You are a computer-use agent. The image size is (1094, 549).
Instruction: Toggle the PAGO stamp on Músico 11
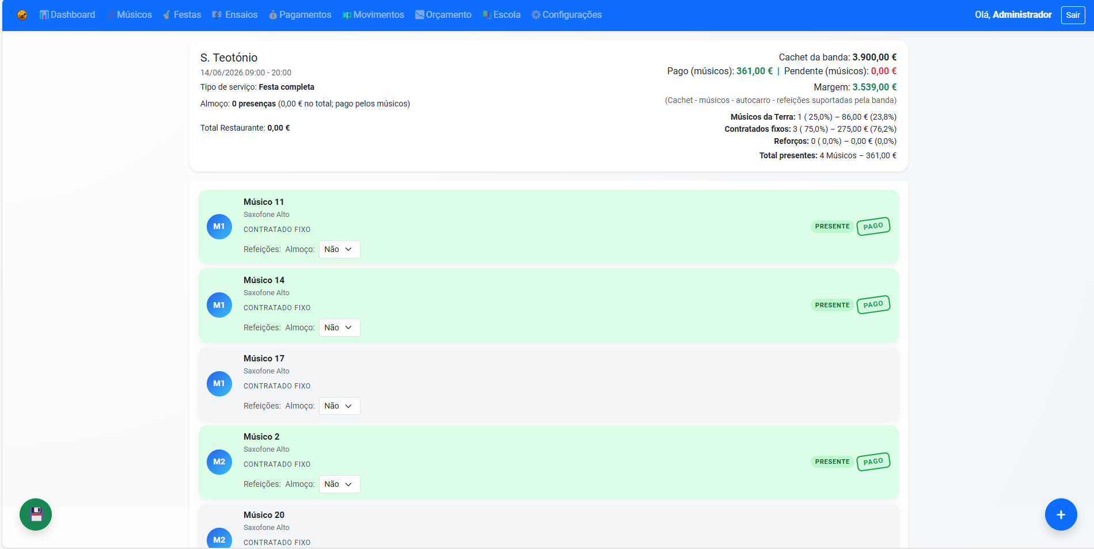tap(873, 226)
